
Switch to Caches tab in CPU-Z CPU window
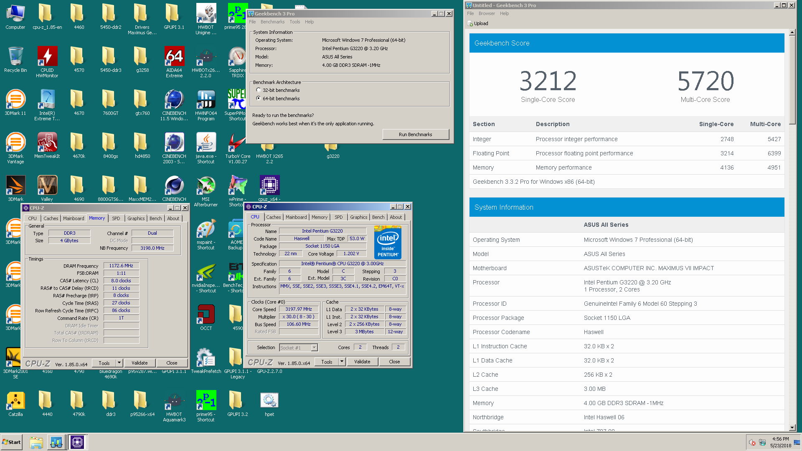point(274,217)
